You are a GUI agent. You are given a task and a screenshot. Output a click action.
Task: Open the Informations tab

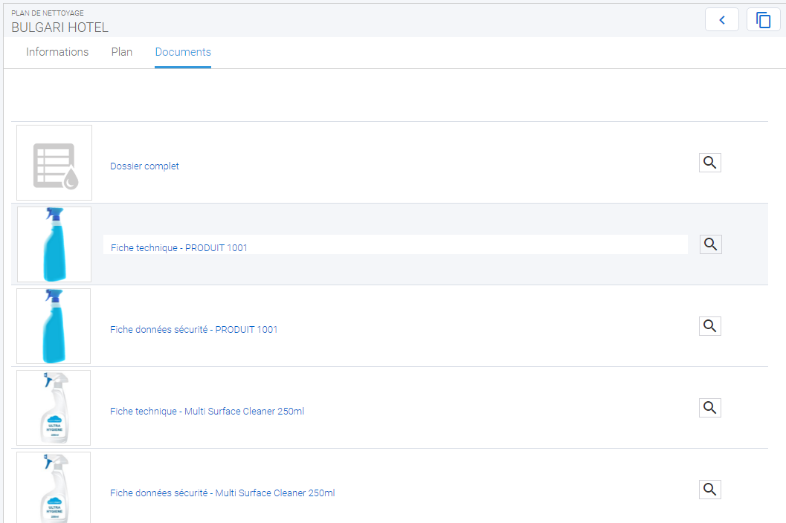tap(57, 52)
